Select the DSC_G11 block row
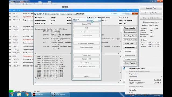The height and width of the screenshot is (97, 172). tap(21, 26)
